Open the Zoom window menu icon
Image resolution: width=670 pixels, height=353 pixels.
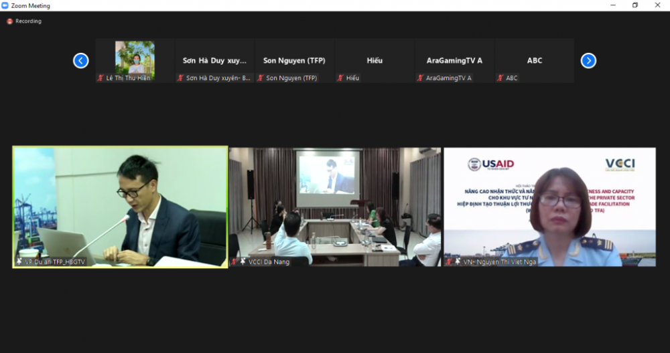[x=5, y=5]
